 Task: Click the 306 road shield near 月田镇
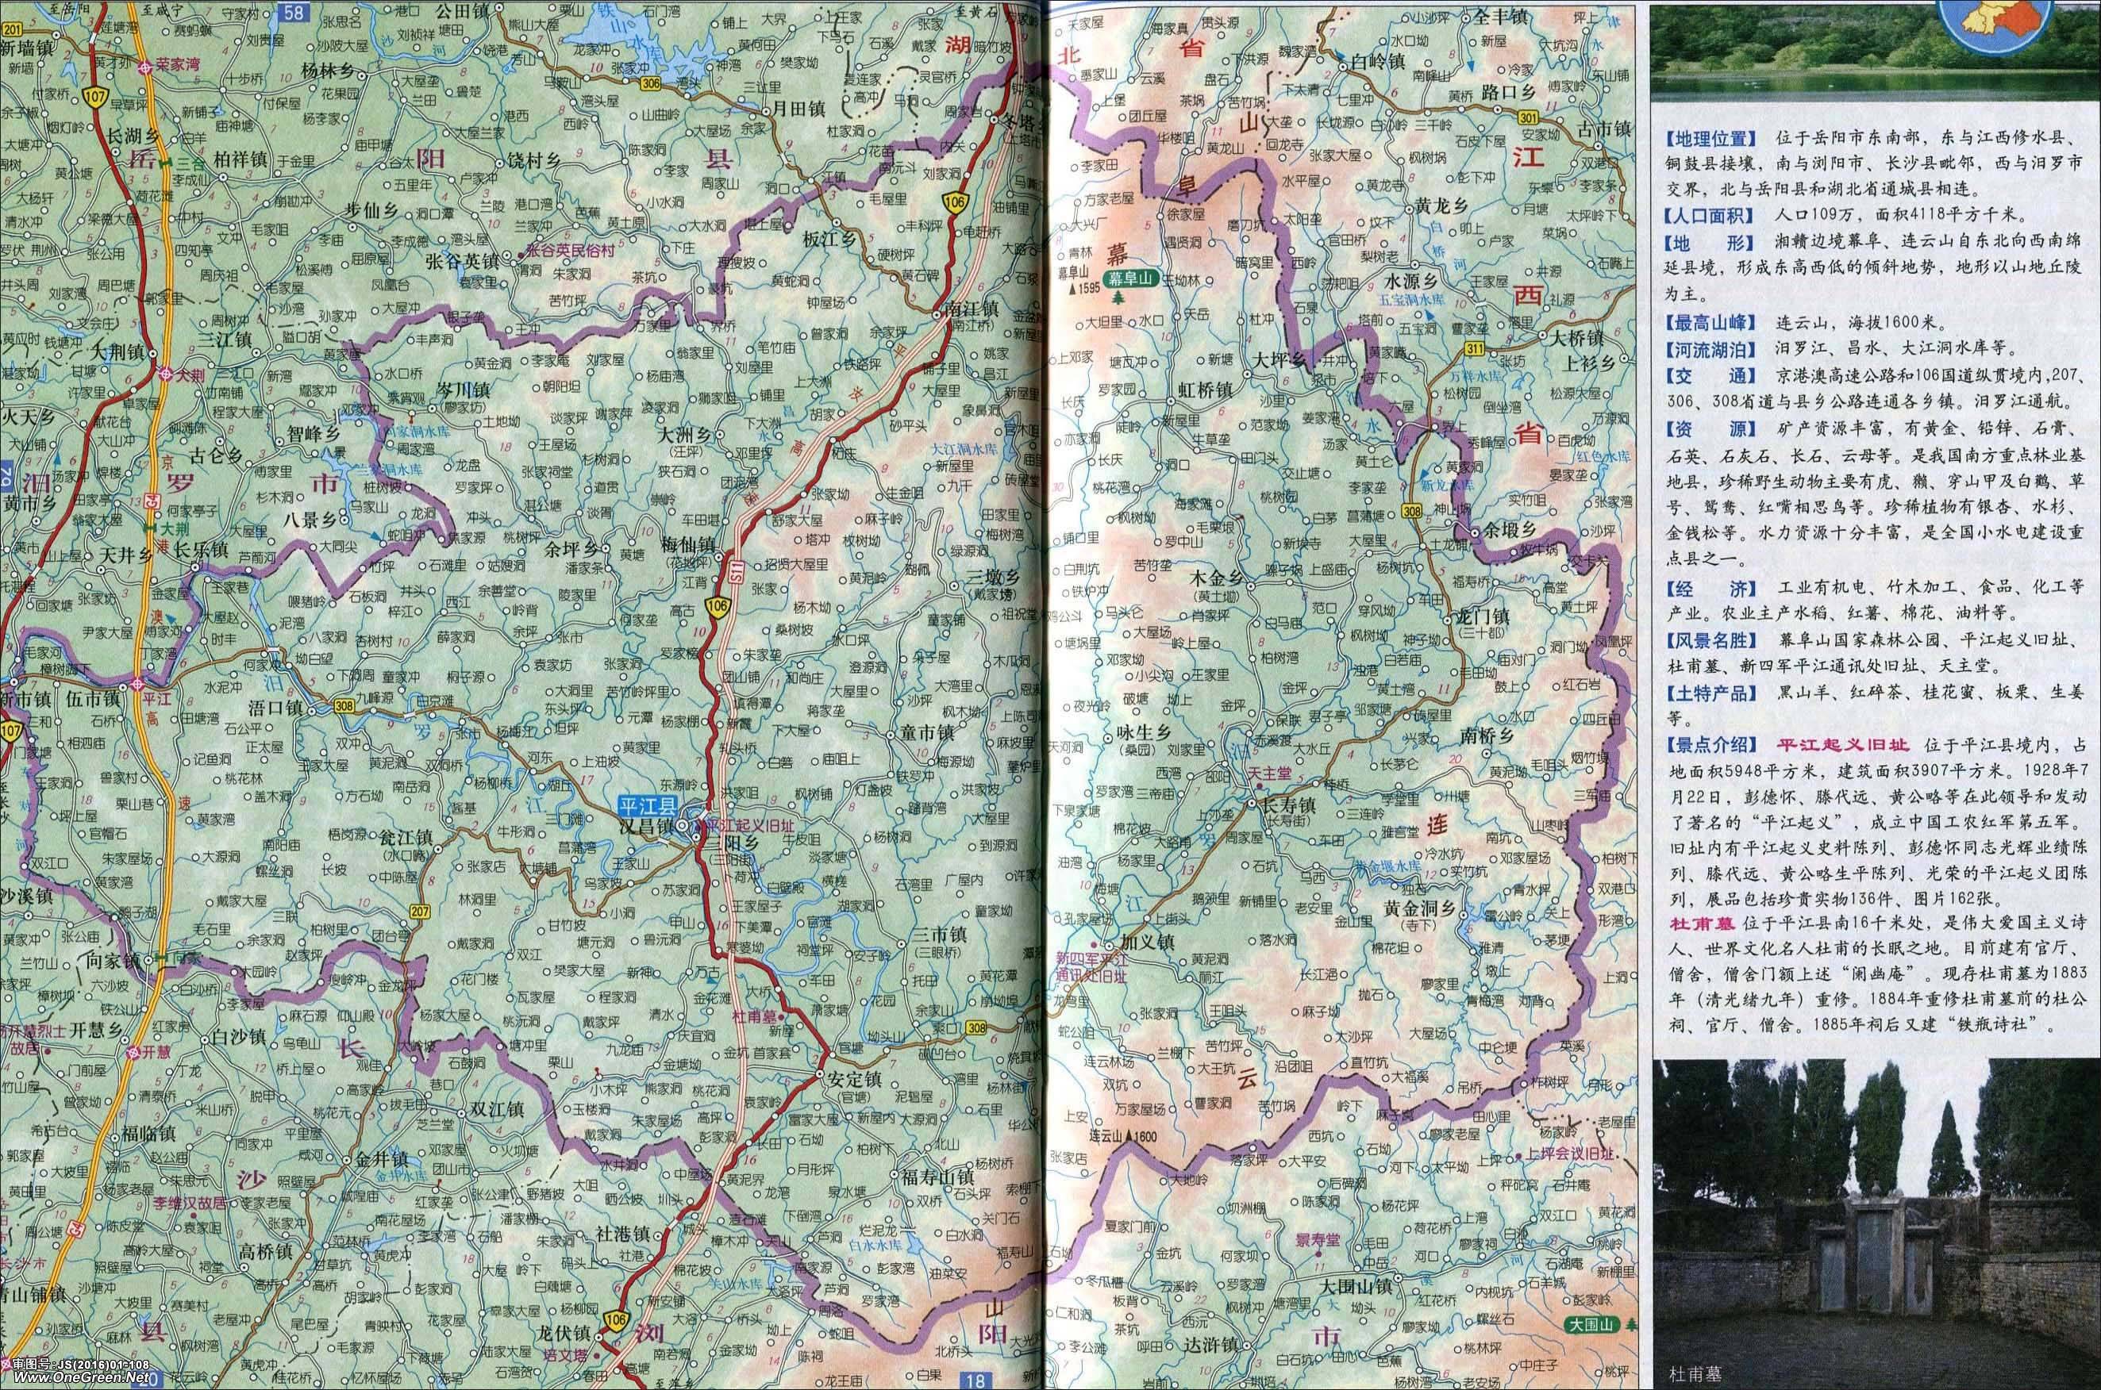pos(650,82)
